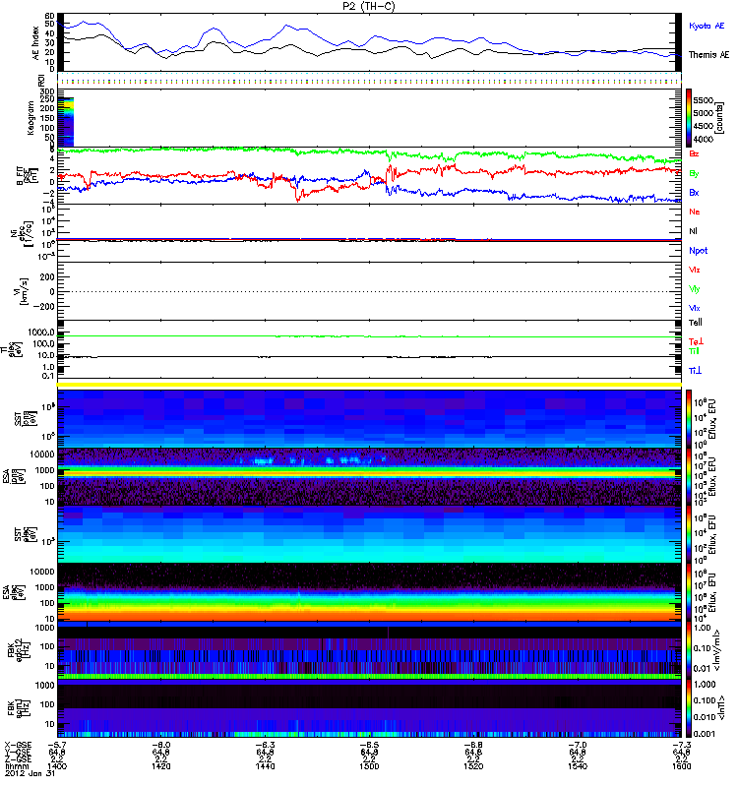The image size is (738, 787).
Task: Select the 1520 time tick label
Action: point(473,766)
